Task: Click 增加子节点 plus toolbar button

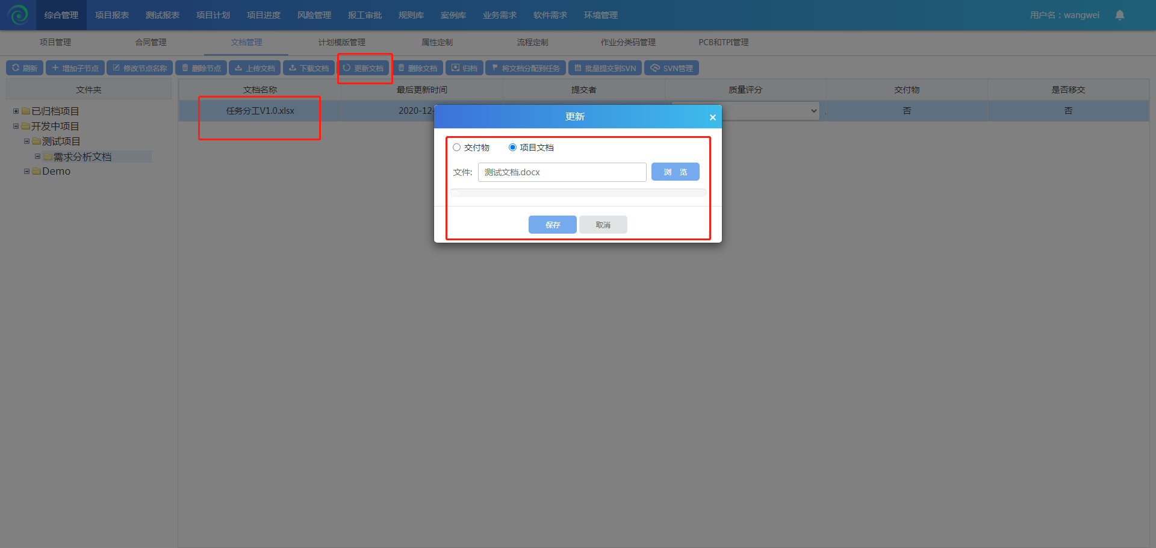Action: click(x=75, y=68)
